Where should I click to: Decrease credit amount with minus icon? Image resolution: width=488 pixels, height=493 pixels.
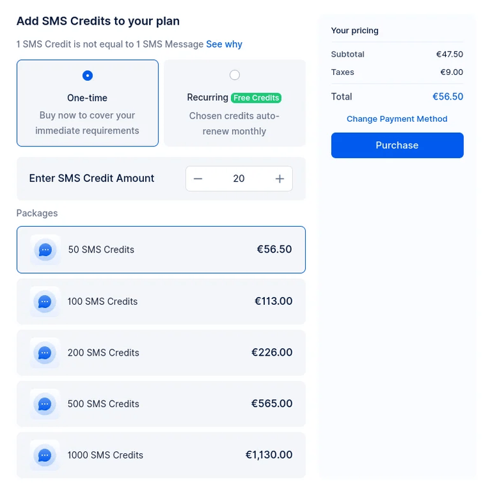(x=198, y=179)
